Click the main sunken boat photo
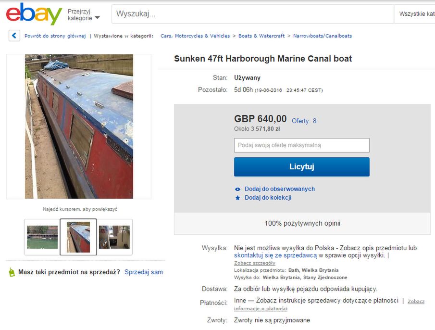Screen dimensions: 435x330 (x=79, y=127)
